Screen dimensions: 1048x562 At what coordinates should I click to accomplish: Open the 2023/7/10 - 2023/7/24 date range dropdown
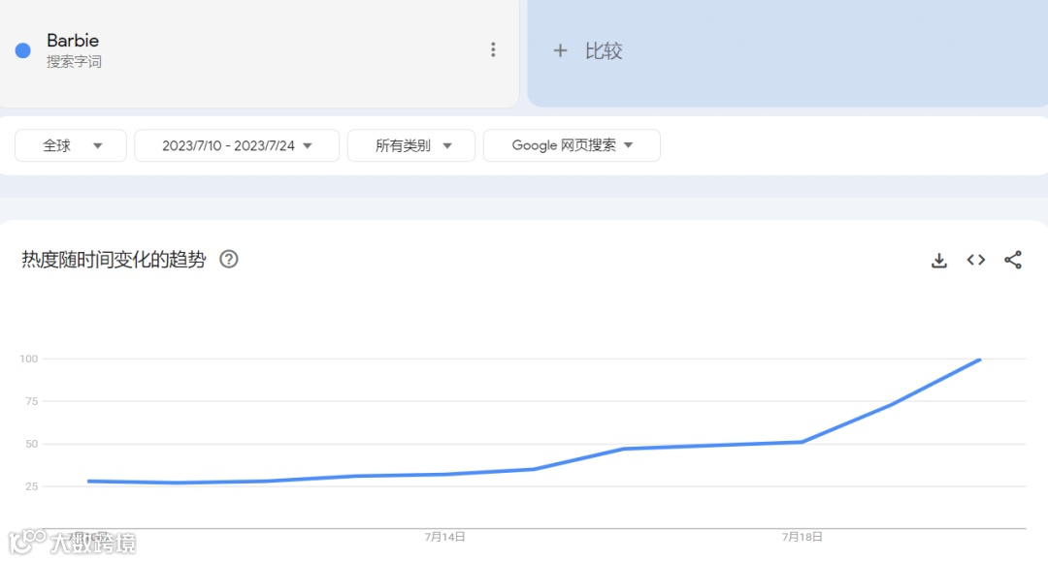point(237,145)
